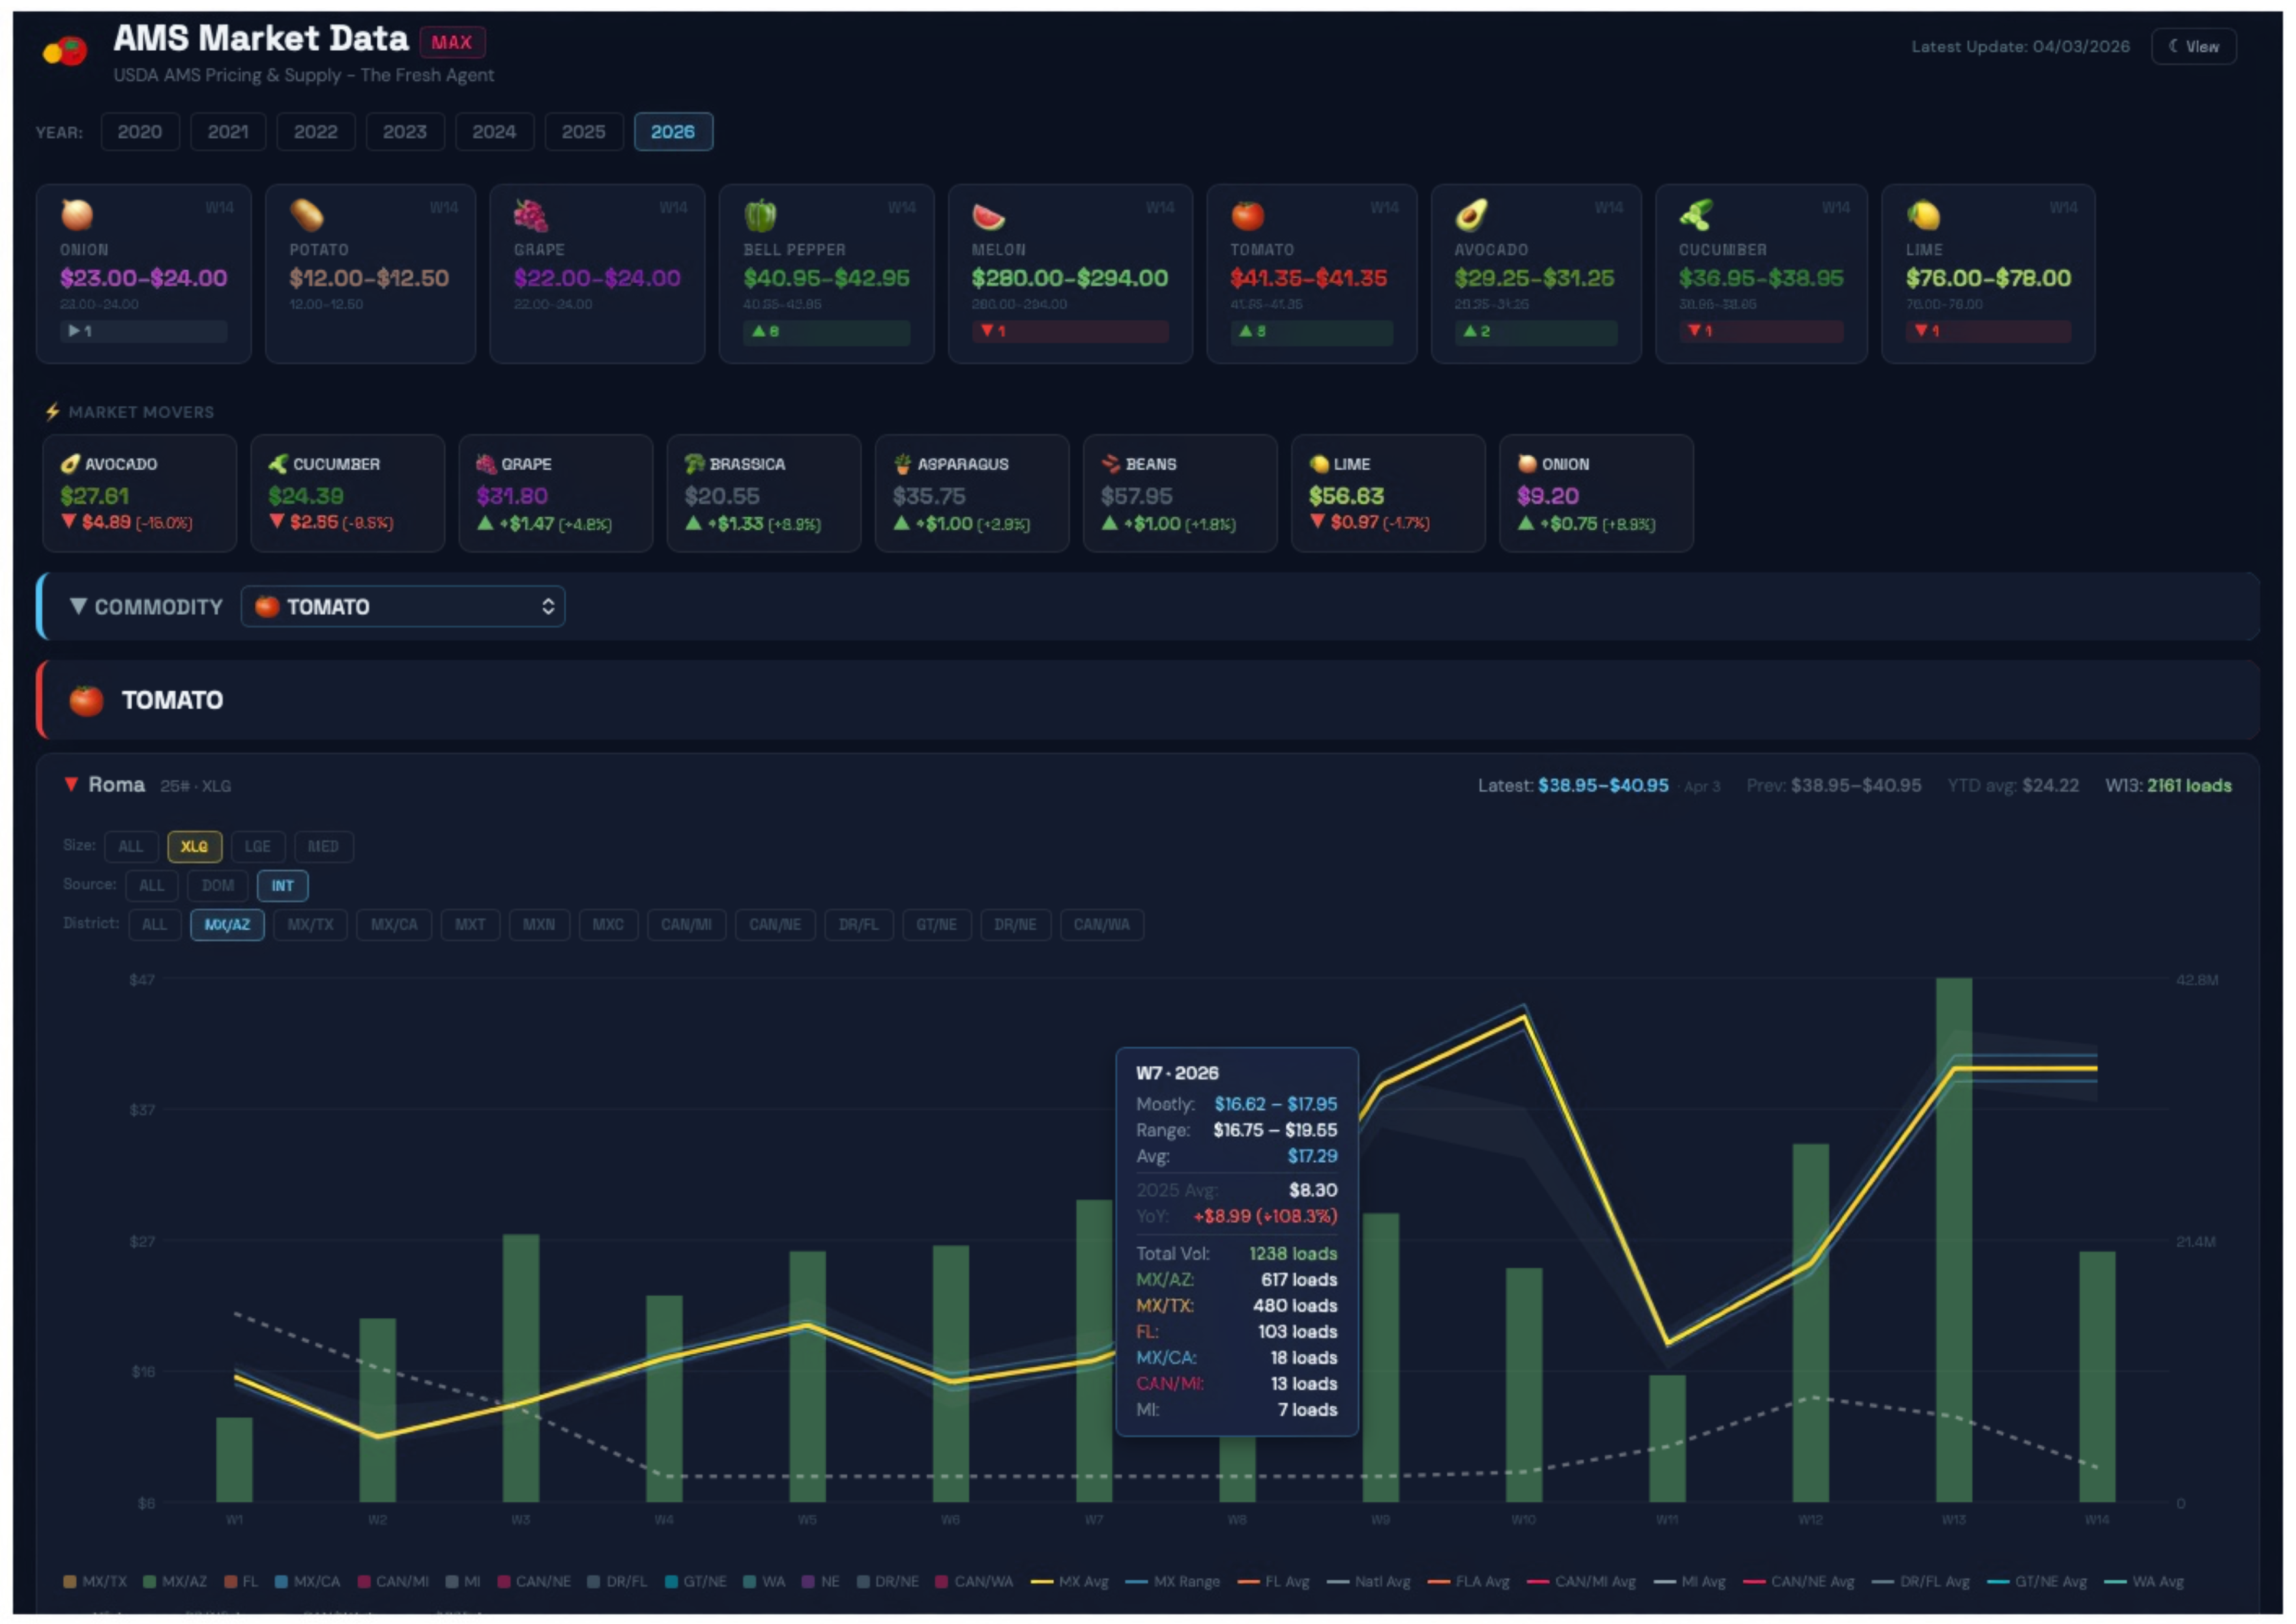Collapse the Roma section triangle

pyautogui.click(x=71, y=785)
